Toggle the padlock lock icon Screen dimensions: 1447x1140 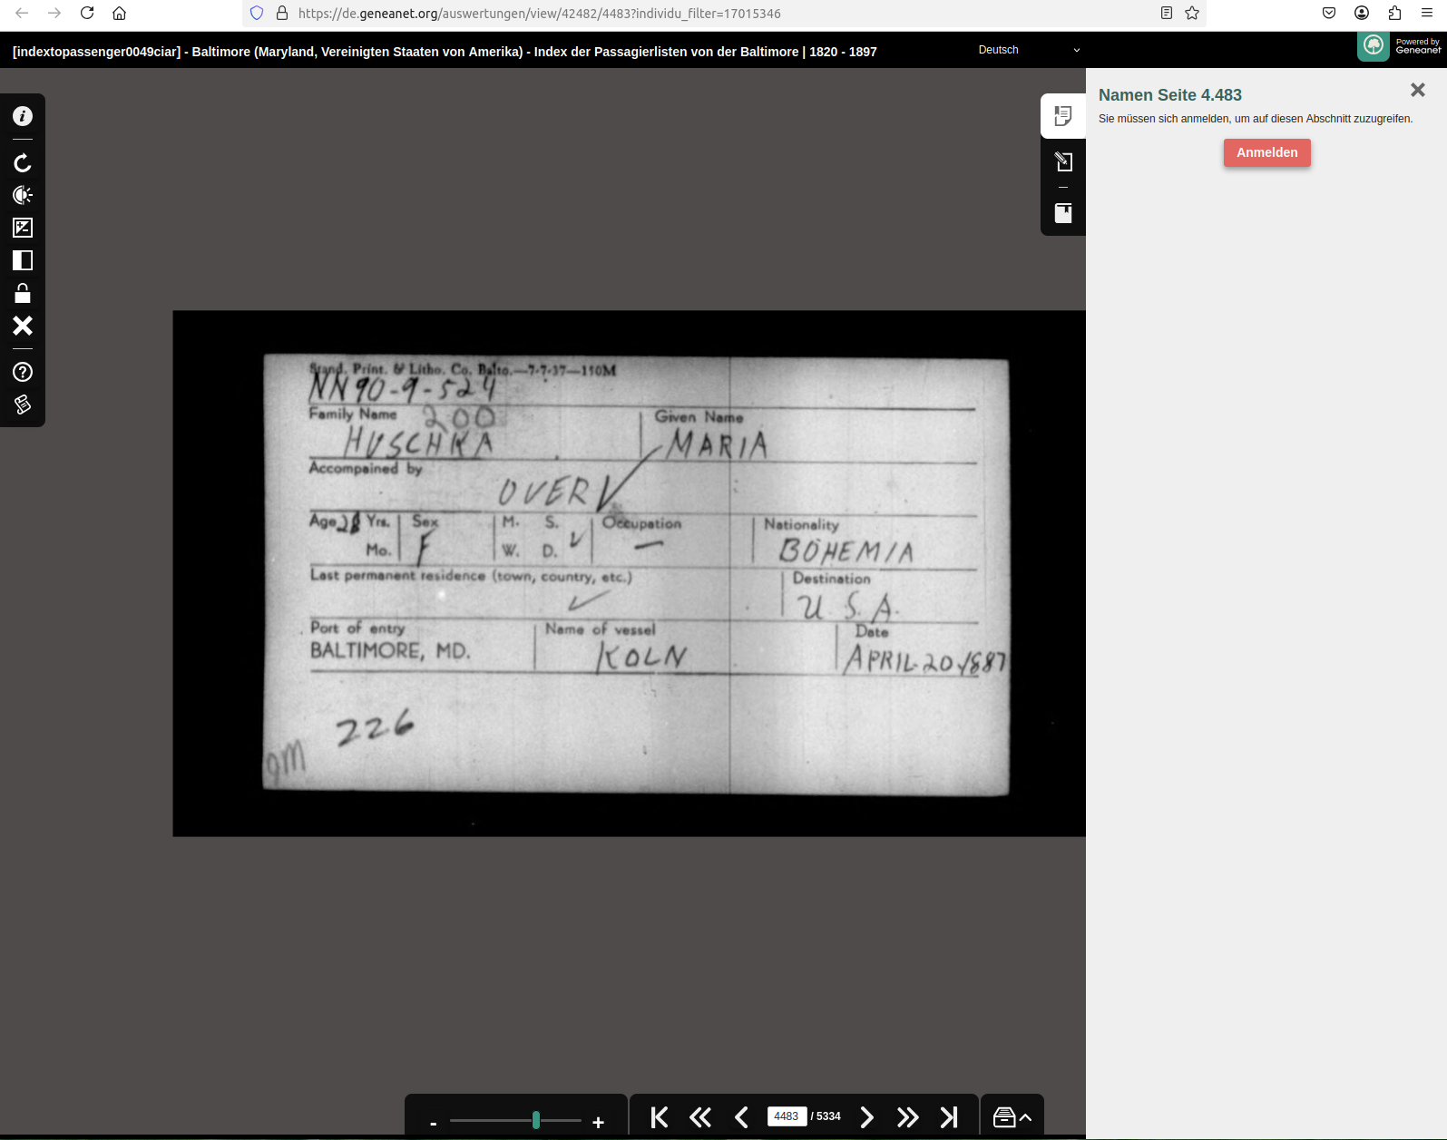pos(23,293)
